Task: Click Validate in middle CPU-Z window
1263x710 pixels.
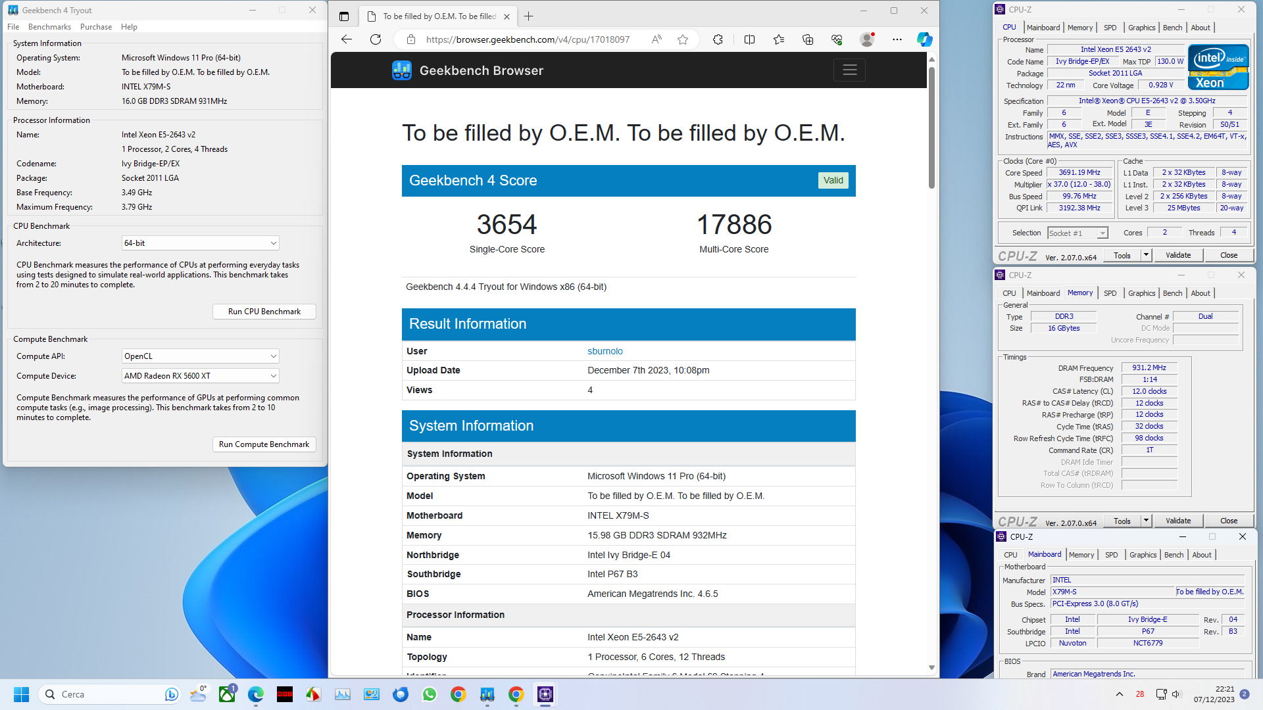Action: (1178, 521)
